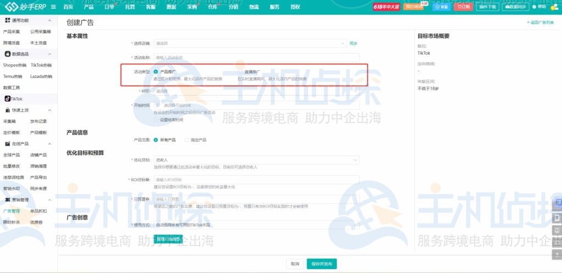Click the TikTok icon in sidebar
Screen dimensions: 562x273
point(7,99)
